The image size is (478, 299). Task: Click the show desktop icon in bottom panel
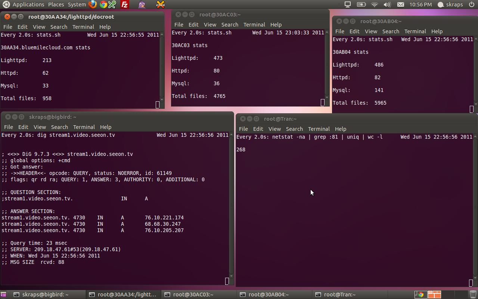(x=3, y=295)
